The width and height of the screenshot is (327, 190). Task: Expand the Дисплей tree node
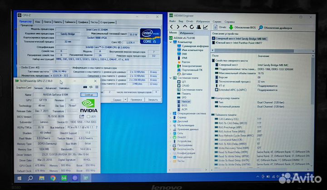pyautogui.click(x=171, y=121)
